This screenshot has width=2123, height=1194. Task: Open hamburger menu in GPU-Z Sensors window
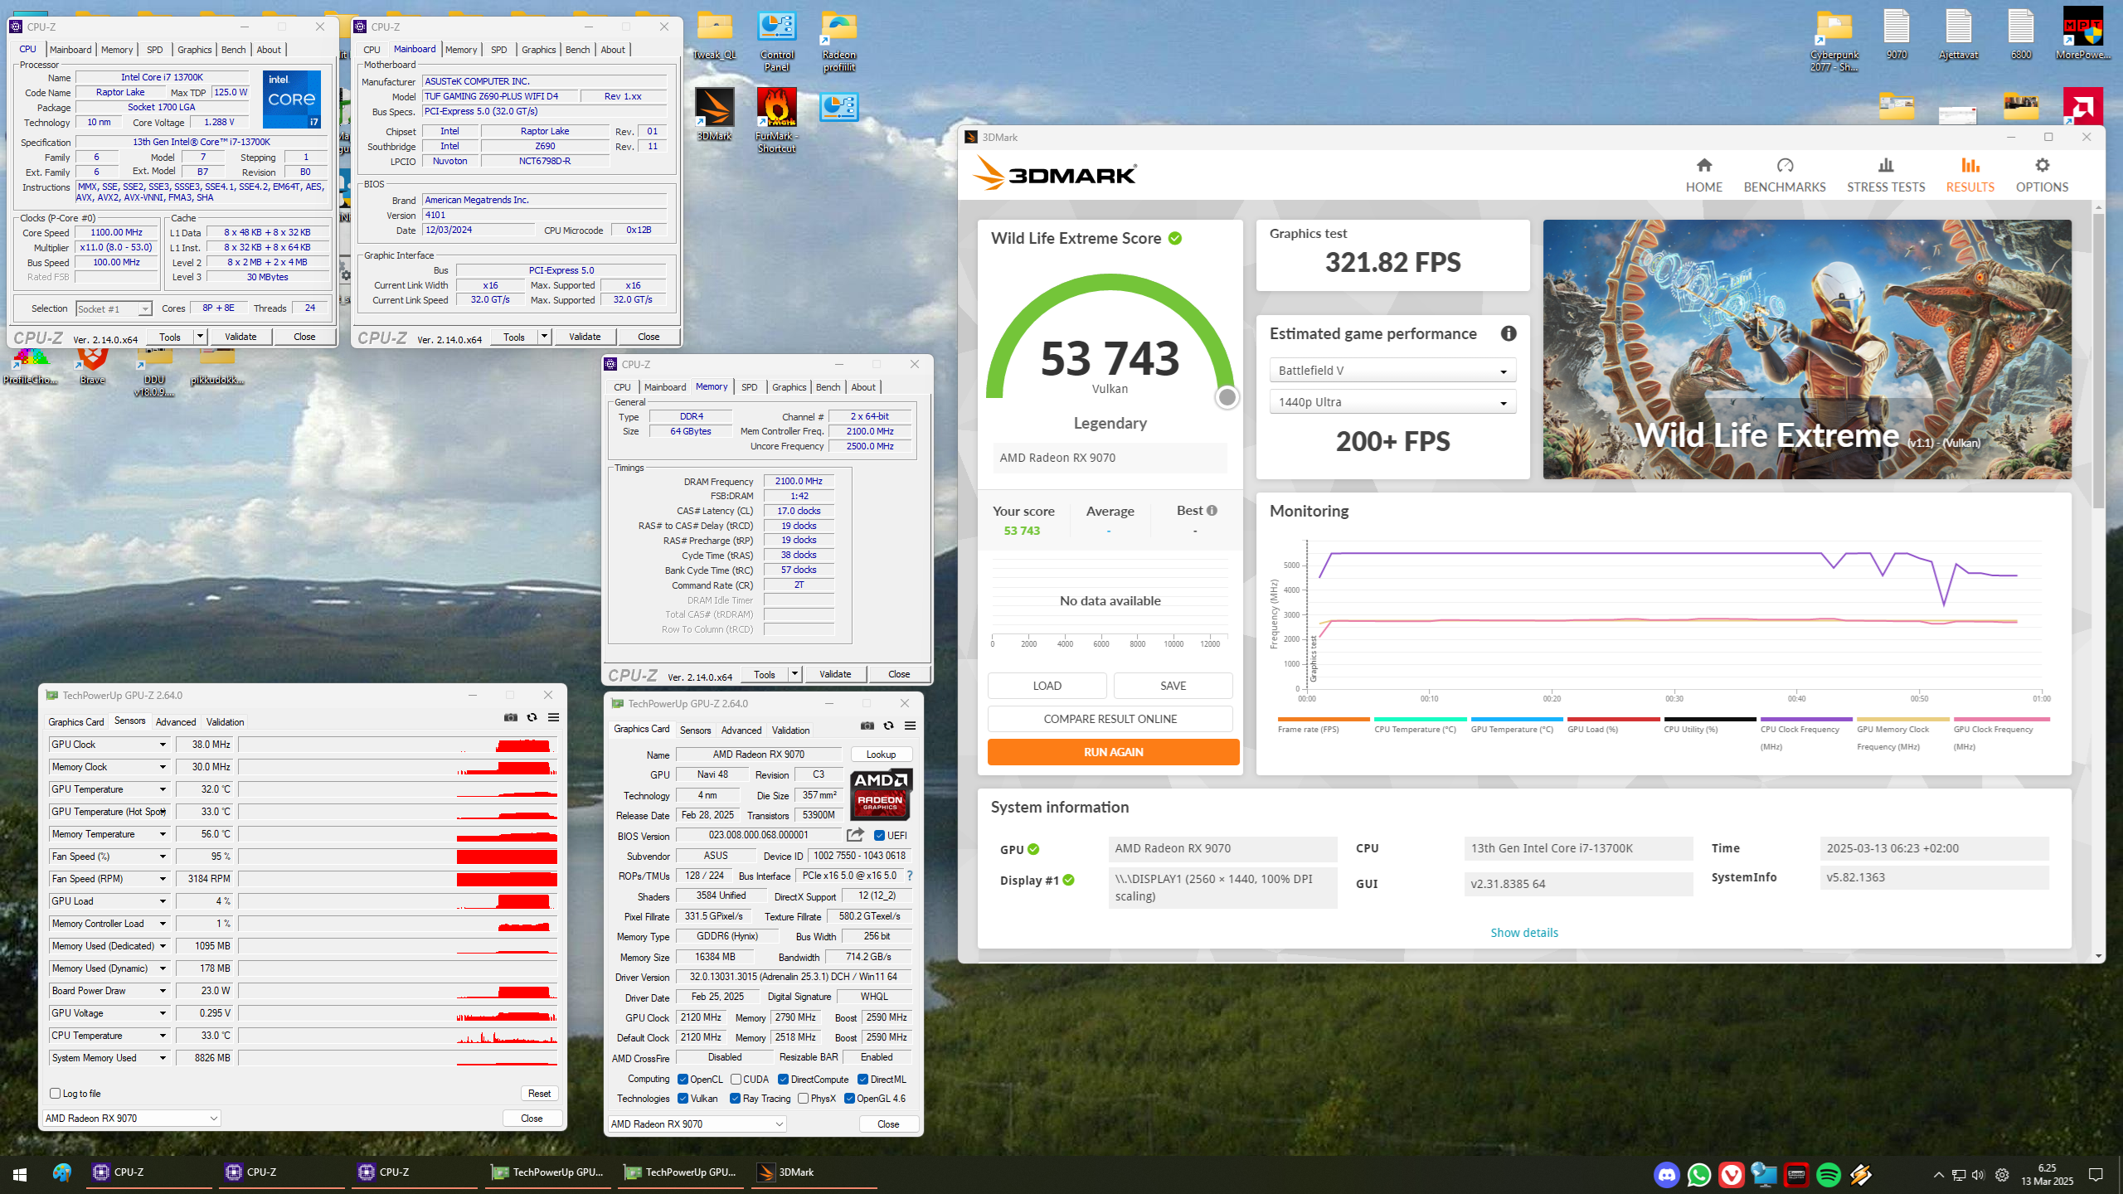553,717
